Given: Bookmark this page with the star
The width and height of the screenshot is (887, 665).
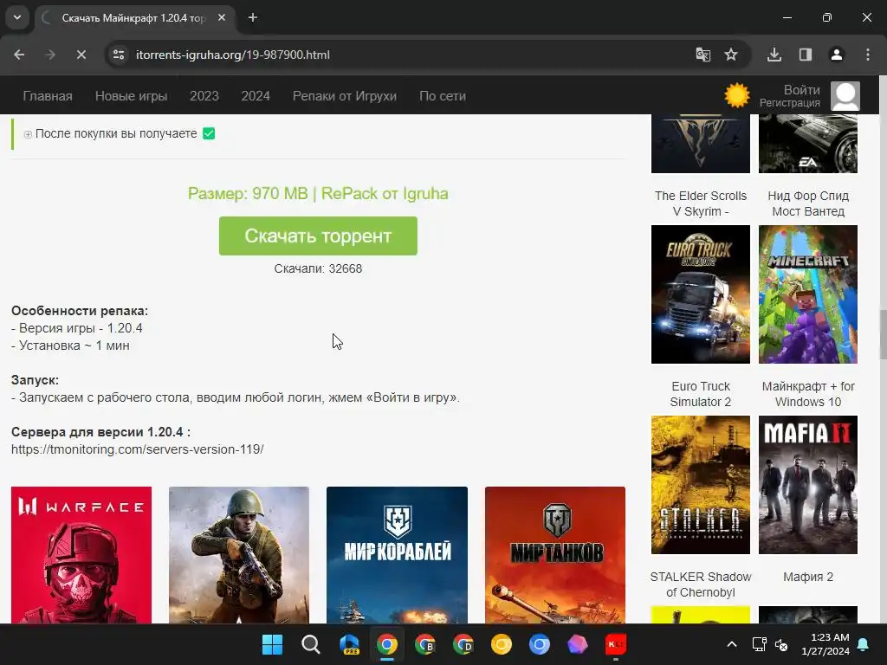Looking at the screenshot, I should (731, 55).
